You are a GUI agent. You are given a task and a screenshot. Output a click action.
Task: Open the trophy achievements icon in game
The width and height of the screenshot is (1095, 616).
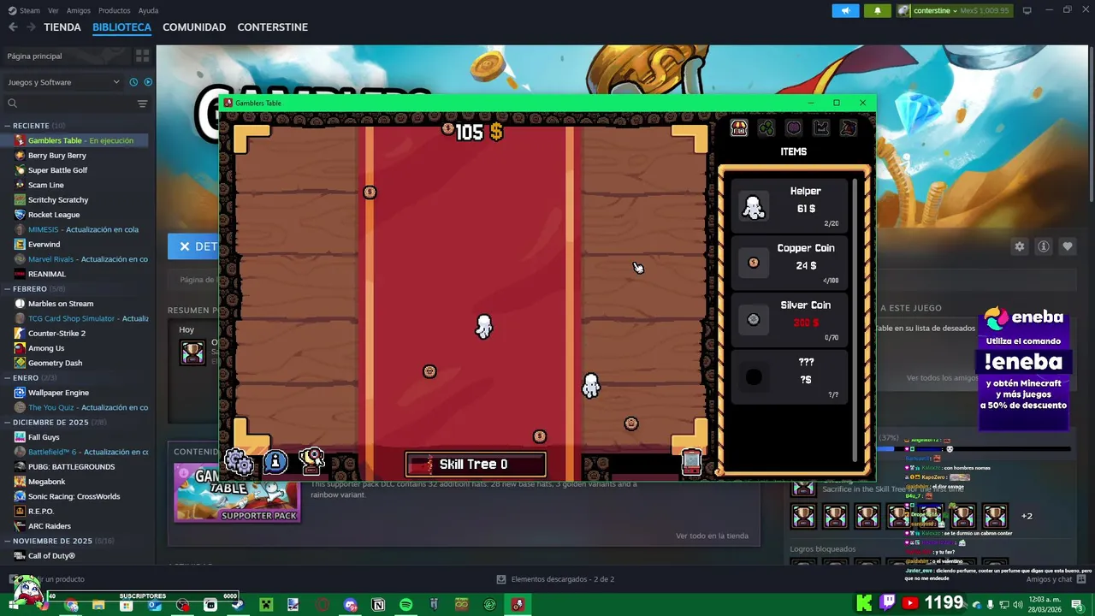point(311,461)
